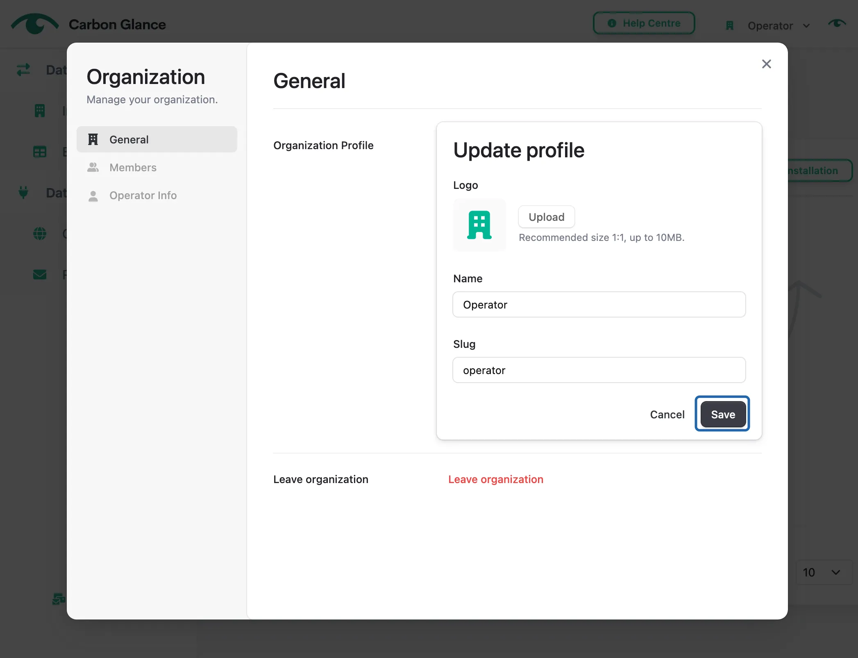This screenshot has height=658, width=858.
Task: Click the Carbon Glance eye logo
Action: point(34,24)
